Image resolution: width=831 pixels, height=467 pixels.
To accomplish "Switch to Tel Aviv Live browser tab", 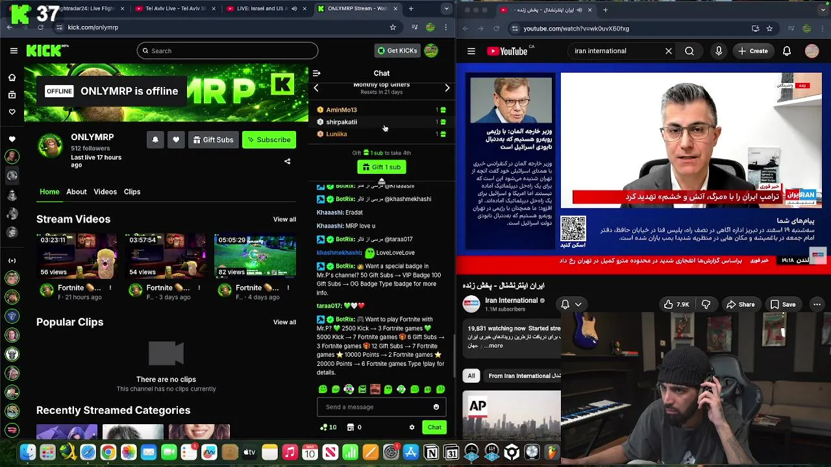I will pos(174,8).
